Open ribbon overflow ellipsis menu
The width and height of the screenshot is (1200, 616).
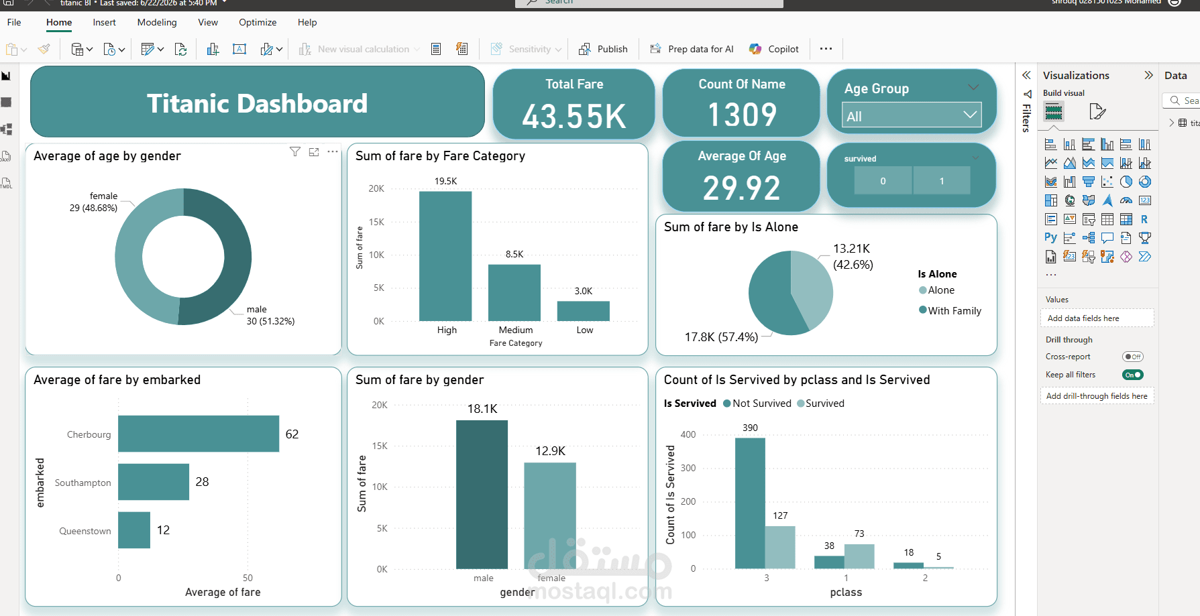tap(826, 49)
